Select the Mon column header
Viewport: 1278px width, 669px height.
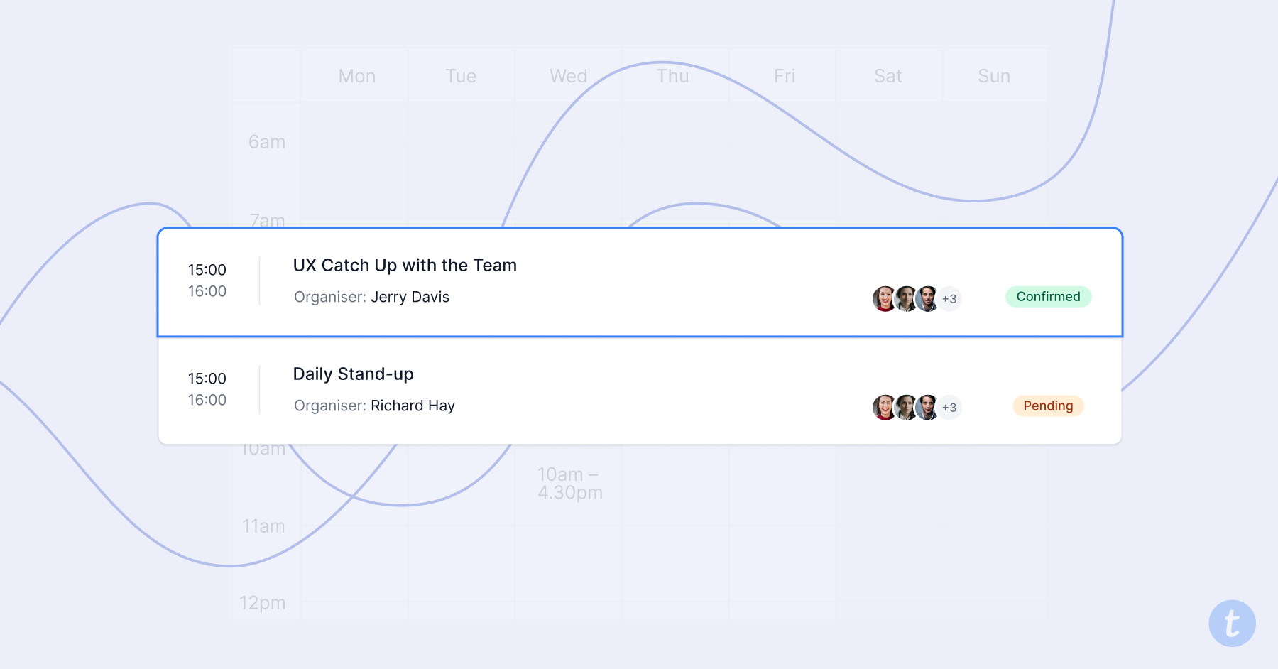coord(356,76)
